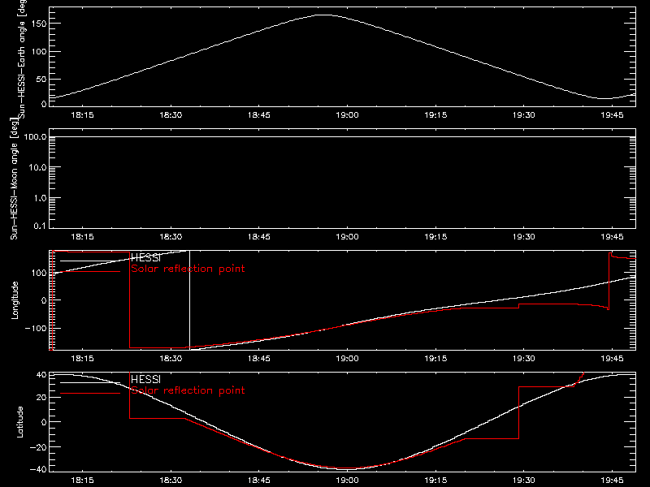This screenshot has height=487, width=650.
Task: Select the 100.0 tick label in Moon angle plot
Action: click(35, 137)
